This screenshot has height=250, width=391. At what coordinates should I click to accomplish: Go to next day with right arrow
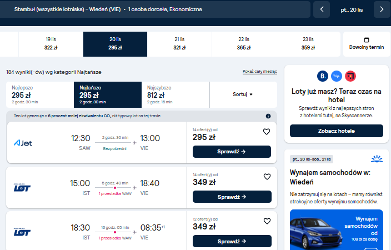[x=382, y=9]
